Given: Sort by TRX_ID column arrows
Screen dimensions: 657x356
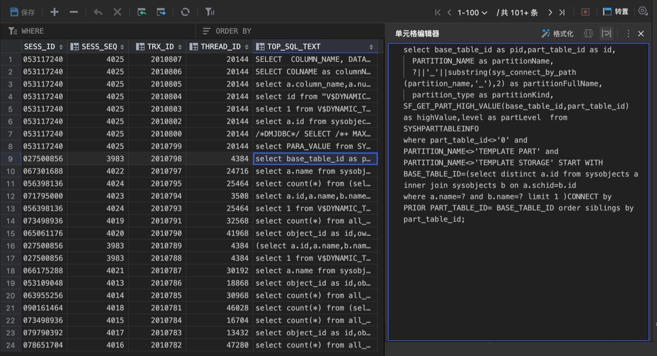Looking at the screenshot, I should [x=180, y=47].
